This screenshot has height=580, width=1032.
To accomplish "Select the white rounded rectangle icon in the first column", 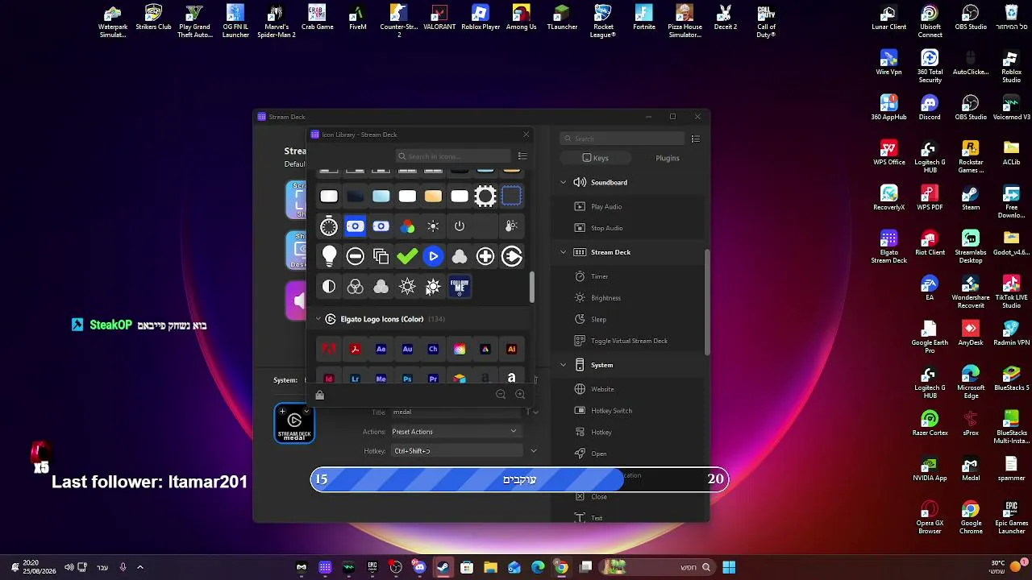I will (329, 197).
